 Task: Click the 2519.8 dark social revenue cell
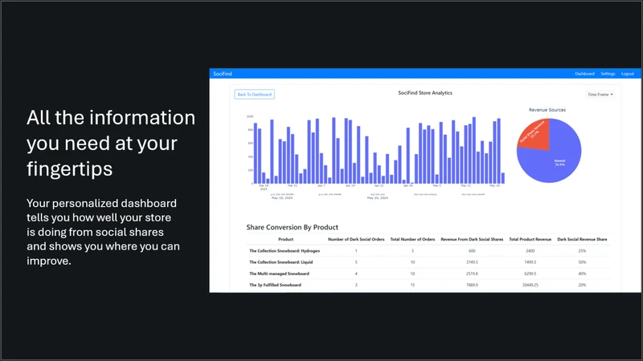click(472, 274)
